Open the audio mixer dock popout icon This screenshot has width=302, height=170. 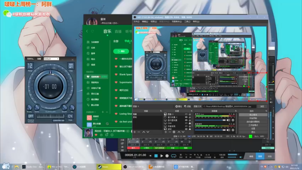(236, 111)
